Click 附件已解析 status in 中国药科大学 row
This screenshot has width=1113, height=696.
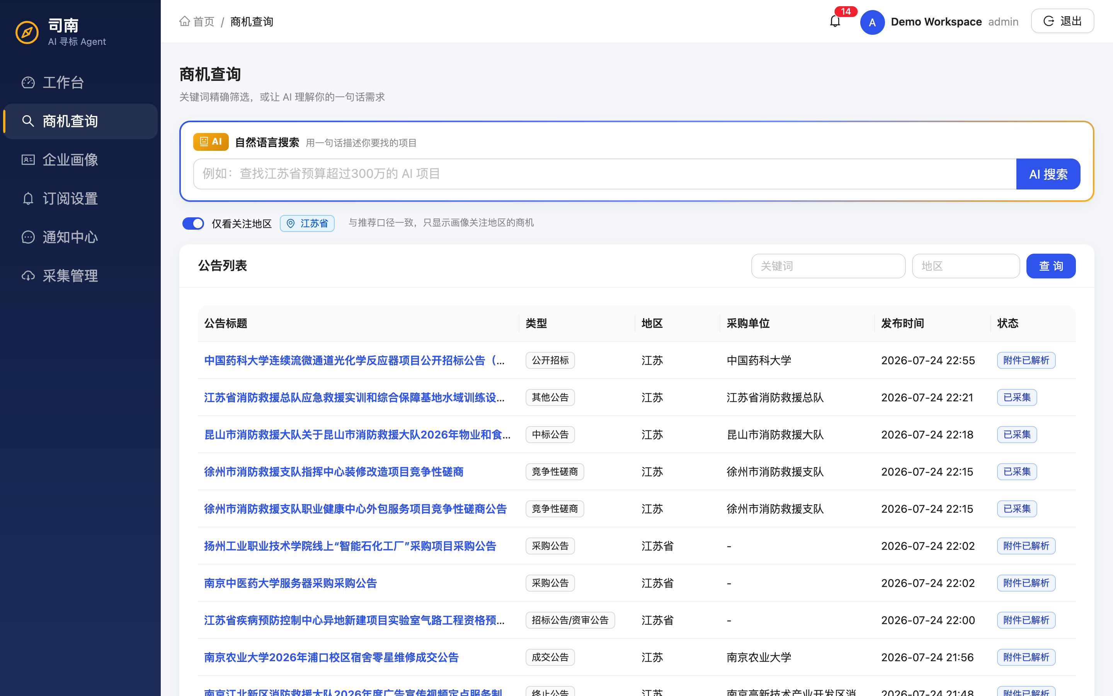tap(1026, 360)
